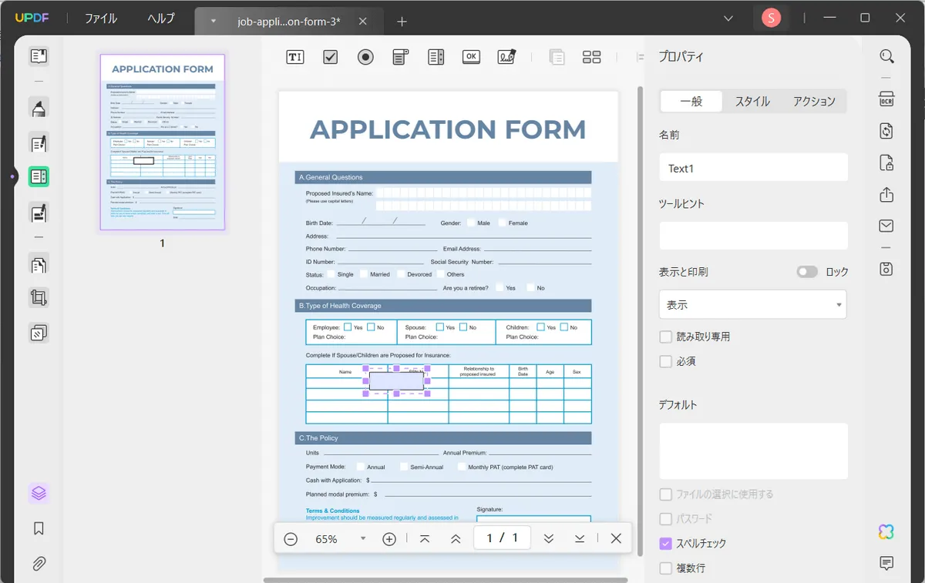Select the Check Box form tool
The height and width of the screenshot is (583, 925).
click(331, 57)
